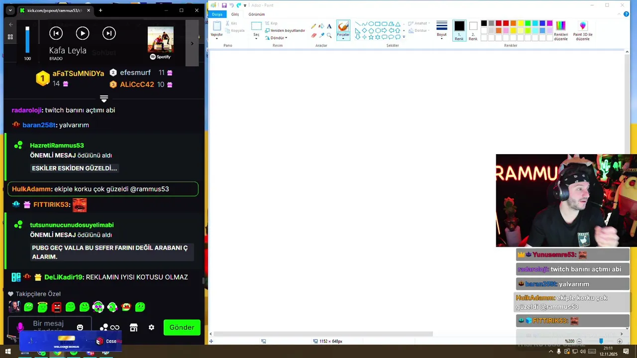Open the Windows Start button
The height and width of the screenshot is (358, 637).
click(x=8, y=352)
